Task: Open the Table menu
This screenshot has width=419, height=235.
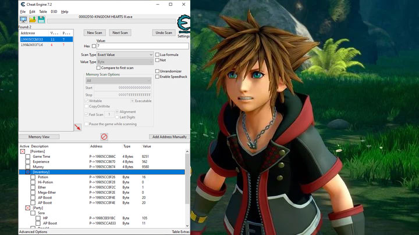Action: pos(43,12)
